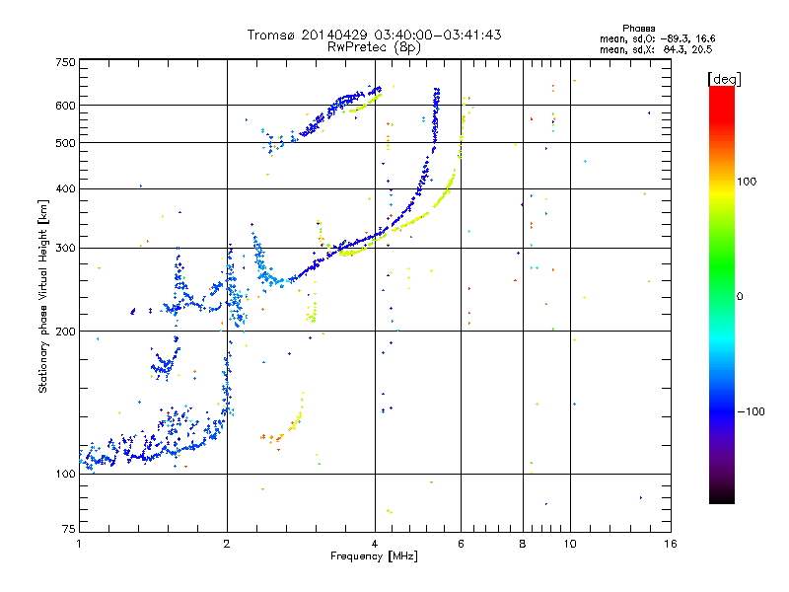Click the y-axis tick label '750'
Image resolution: width=789 pixels, height=592 pixels.
point(65,62)
